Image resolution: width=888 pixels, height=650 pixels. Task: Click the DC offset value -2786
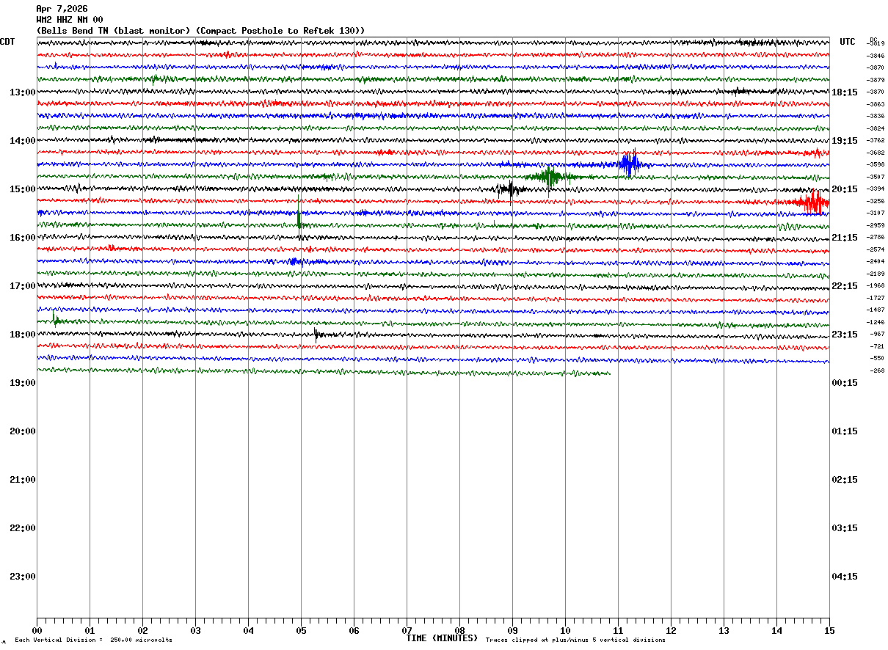pyautogui.click(x=876, y=237)
